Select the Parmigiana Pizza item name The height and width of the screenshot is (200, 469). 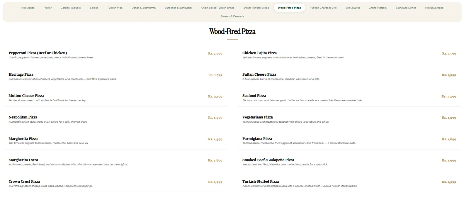(257, 139)
